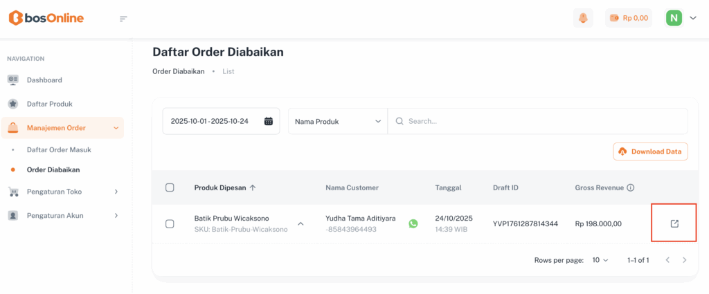Open the wallet balance Rp 0,00
709x294 pixels.
[629, 18]
